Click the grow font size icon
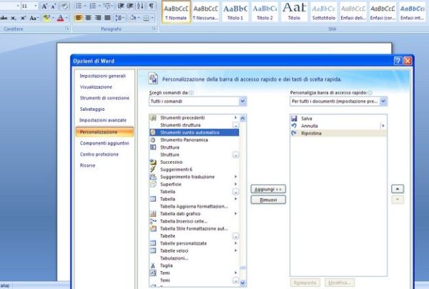This screenshot has width=429, height=289. tap(45, 6)
